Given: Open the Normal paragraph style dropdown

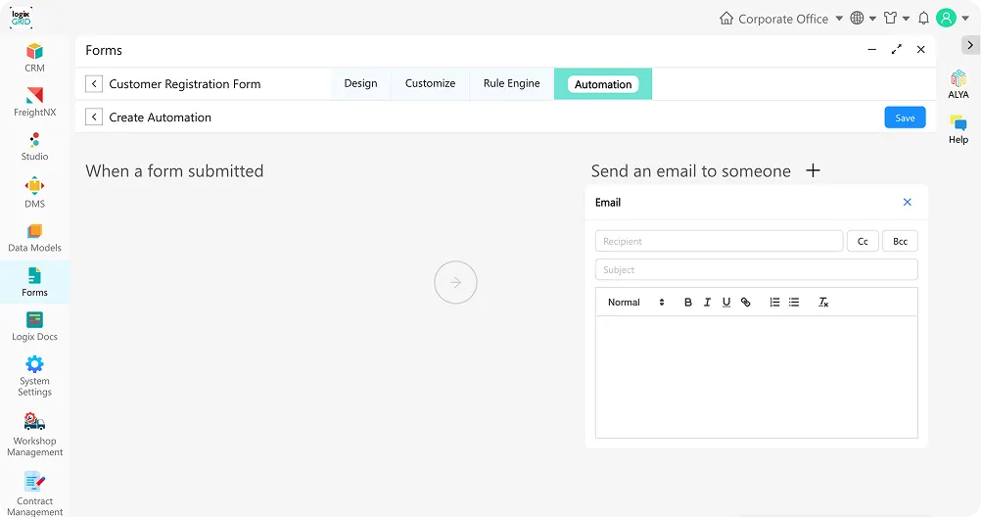Looking at the screenshot, I should [x=635, y=303].
